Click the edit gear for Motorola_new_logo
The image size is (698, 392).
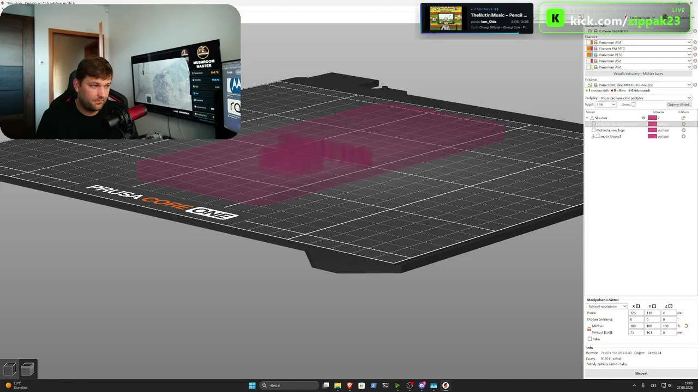[683, 130]
